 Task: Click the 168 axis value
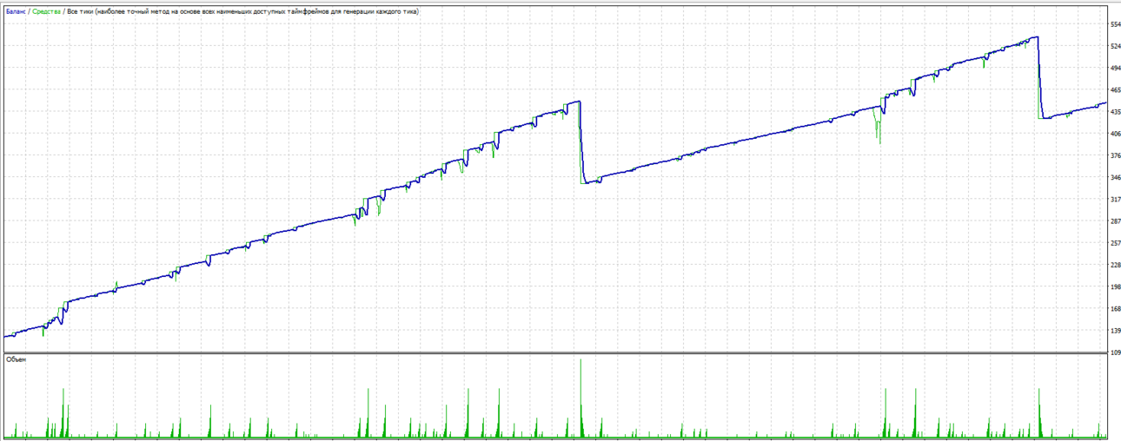click(x=1115, y=309)
